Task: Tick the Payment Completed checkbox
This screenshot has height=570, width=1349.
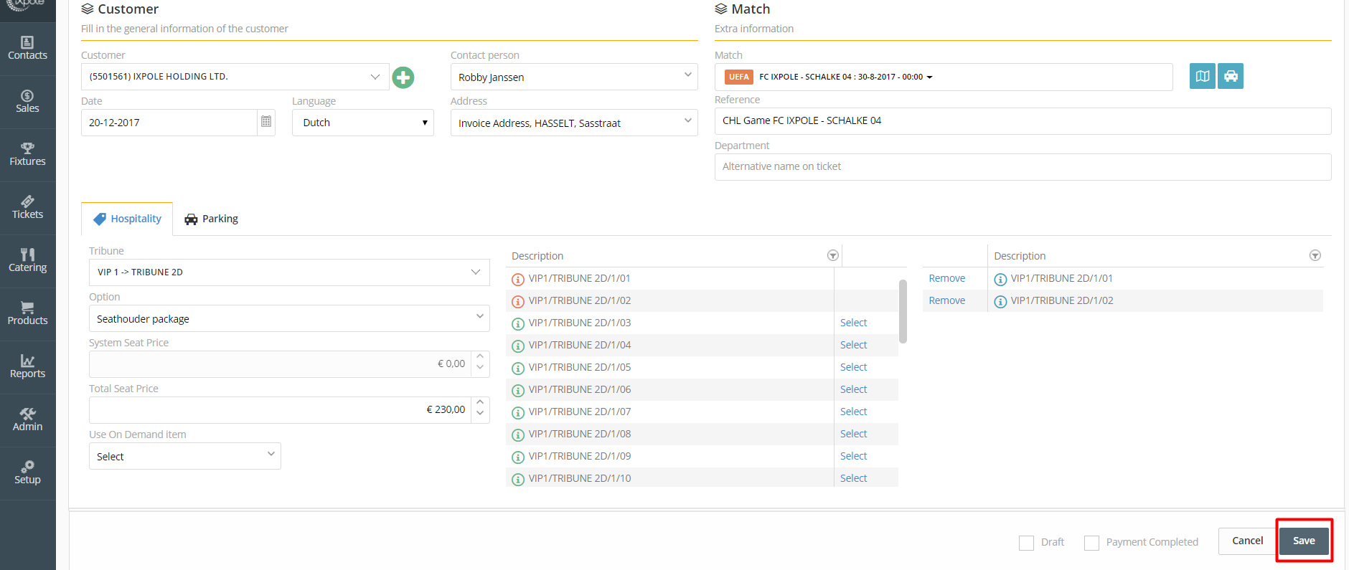Action: pos(1091,543)
